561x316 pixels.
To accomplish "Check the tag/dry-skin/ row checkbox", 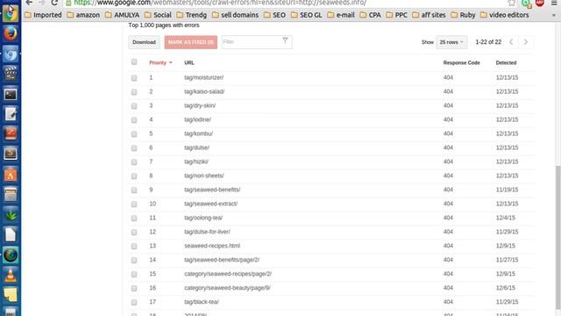I will (x=134, y=105).
